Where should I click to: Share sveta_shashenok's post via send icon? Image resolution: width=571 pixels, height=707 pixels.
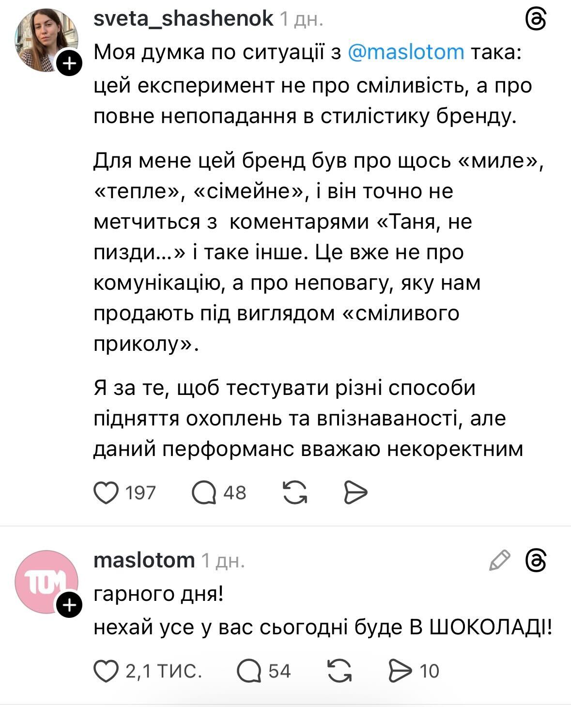coord(356,492)
